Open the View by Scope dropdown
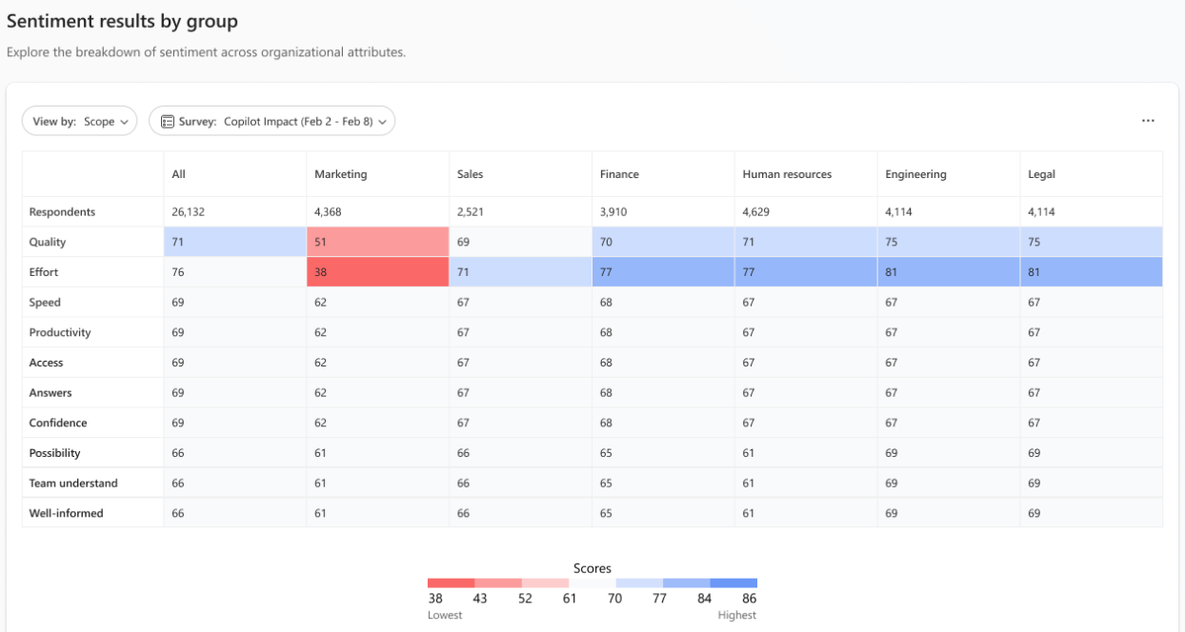This screenshot has width=1185, height=632. pyautogui.click(x=79, y=120)
